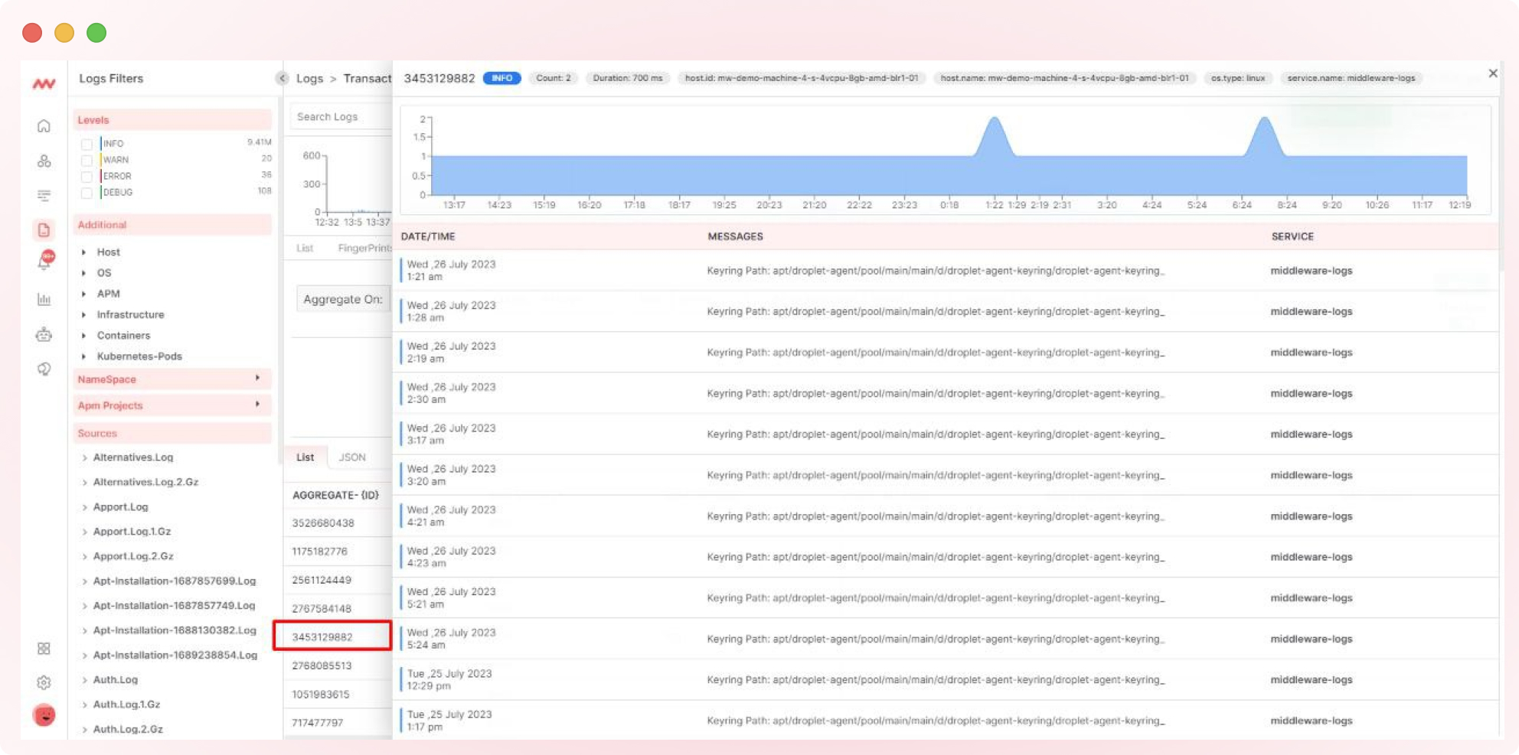Click the Aggregate On button

click(342, 299)
